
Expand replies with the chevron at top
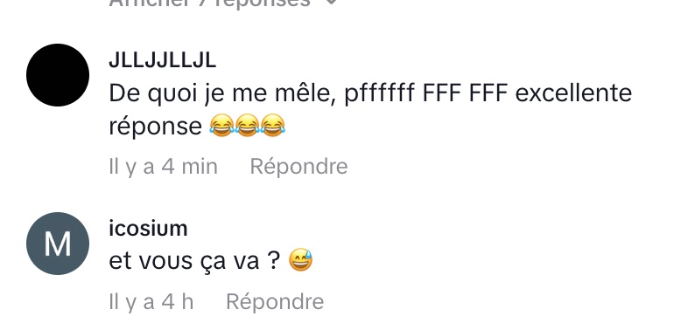coord(333,3)
